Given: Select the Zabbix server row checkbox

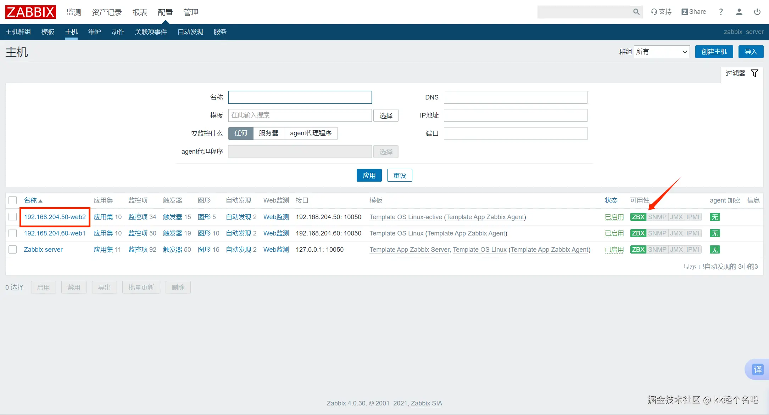Looking at the screenshot, I should point(13,250).
